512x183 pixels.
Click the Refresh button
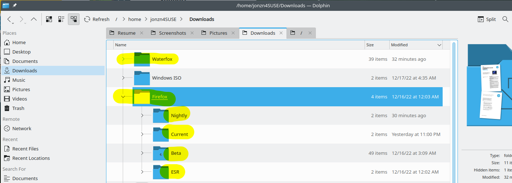coord(97,19)
